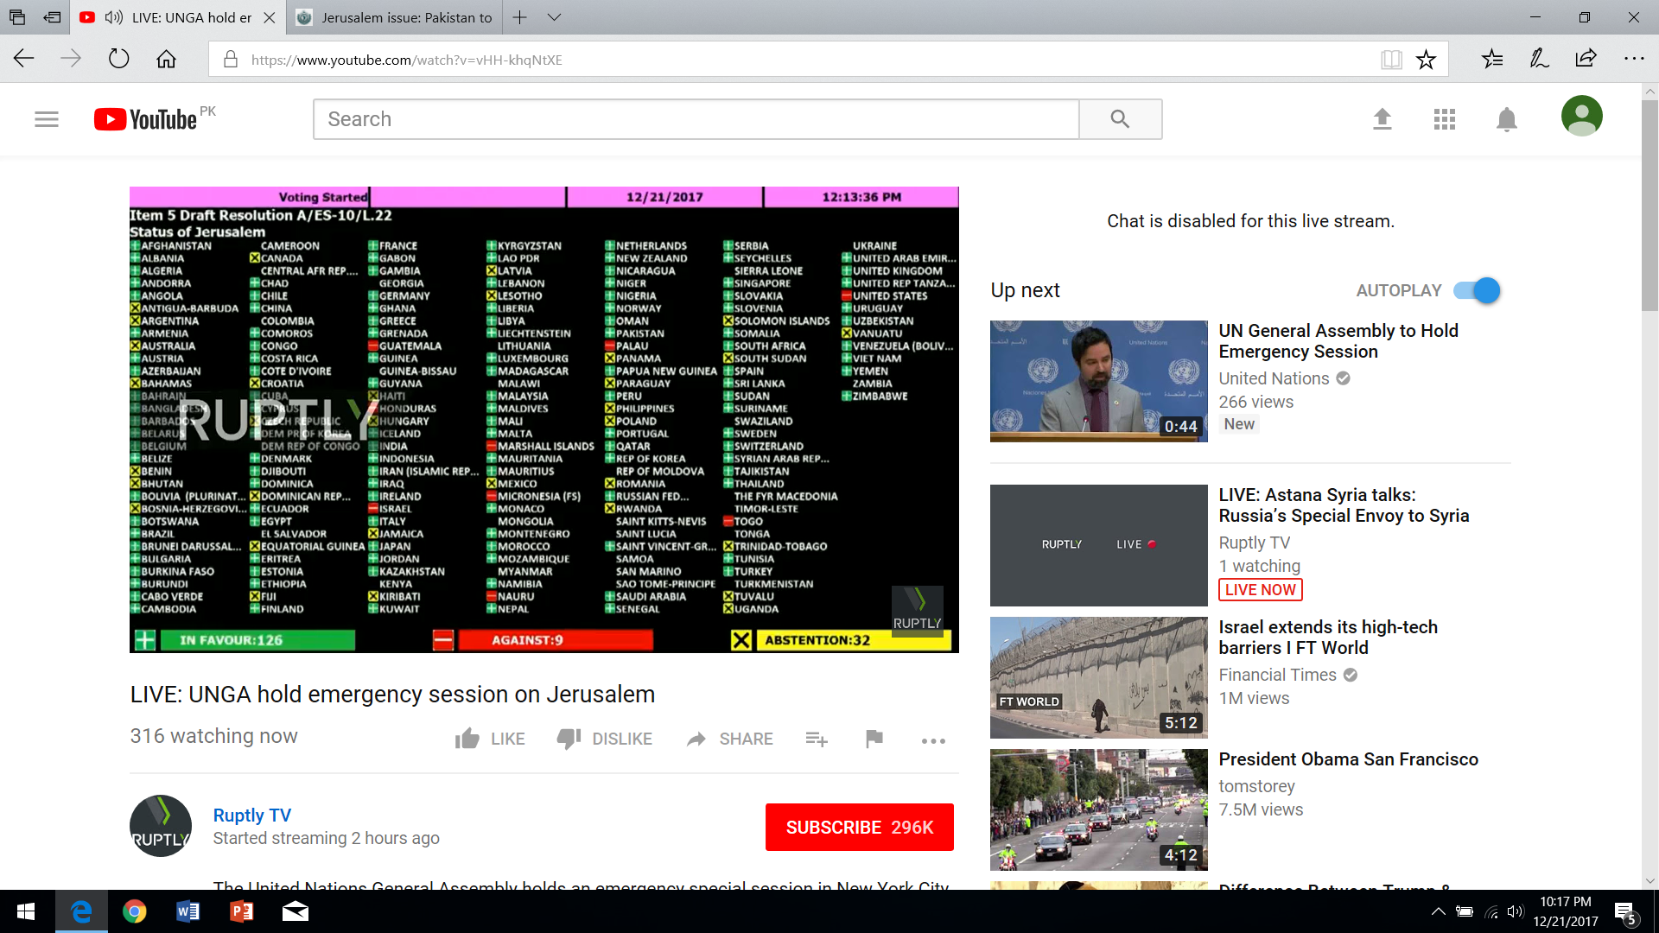
Task: Click the tomstorey channel name
Action: coord(1256,786)
